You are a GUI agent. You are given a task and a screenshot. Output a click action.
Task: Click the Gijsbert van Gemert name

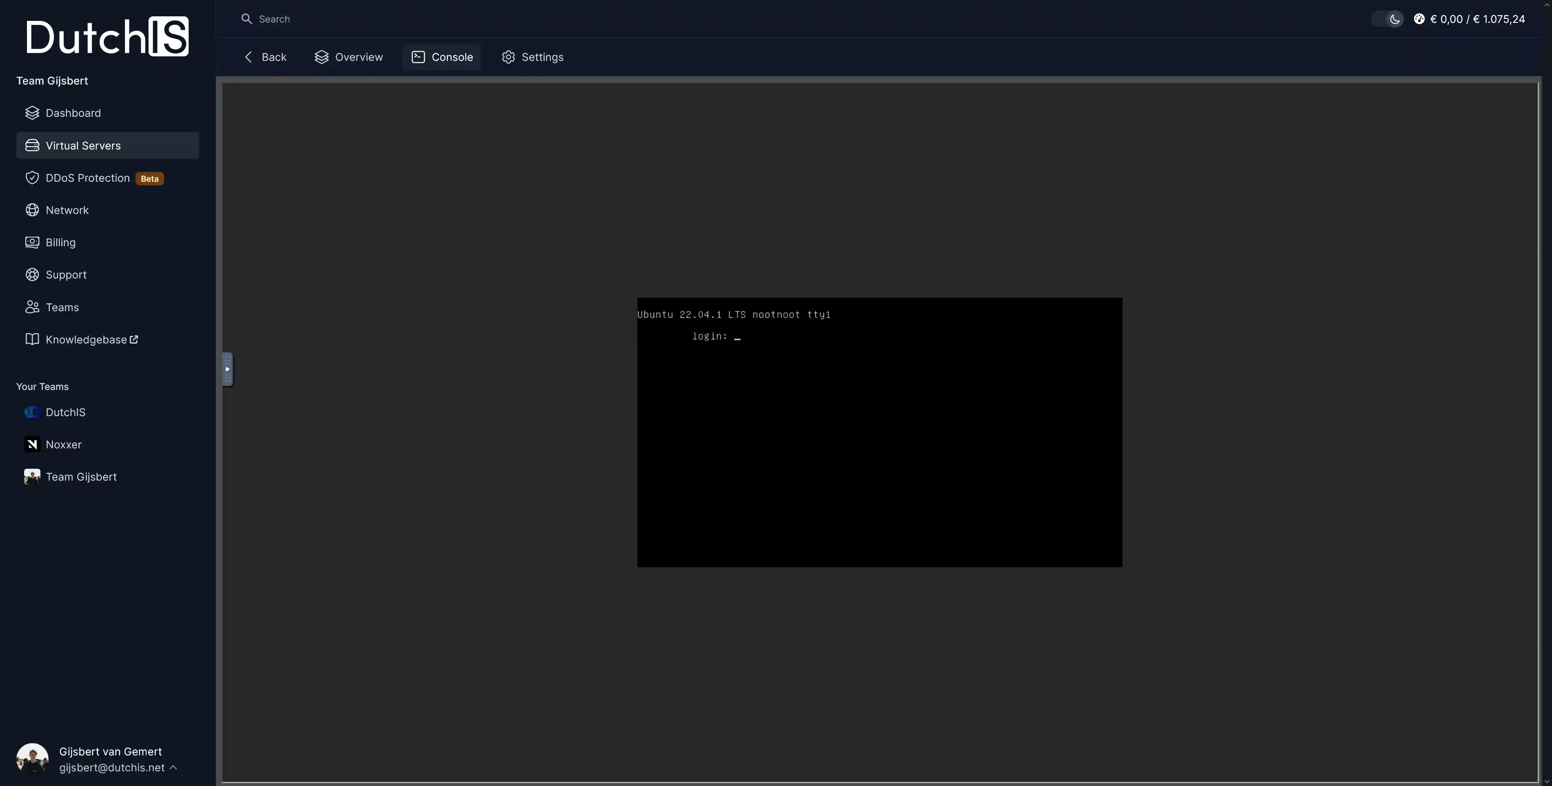pos(110,751)
